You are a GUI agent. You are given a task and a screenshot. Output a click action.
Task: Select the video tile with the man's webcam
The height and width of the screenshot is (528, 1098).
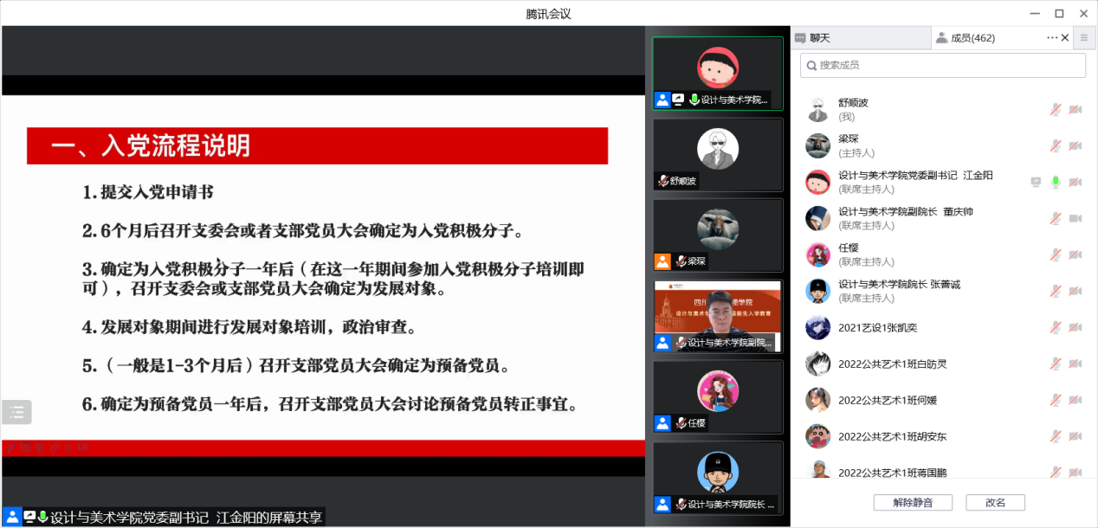click(718, 315)
